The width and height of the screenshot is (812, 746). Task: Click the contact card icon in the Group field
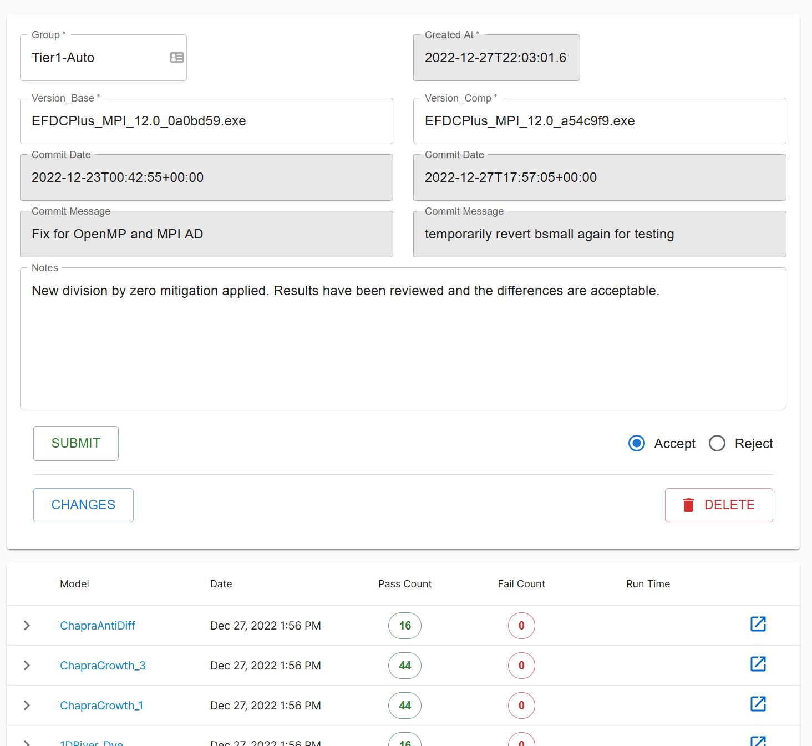point(176,58)
